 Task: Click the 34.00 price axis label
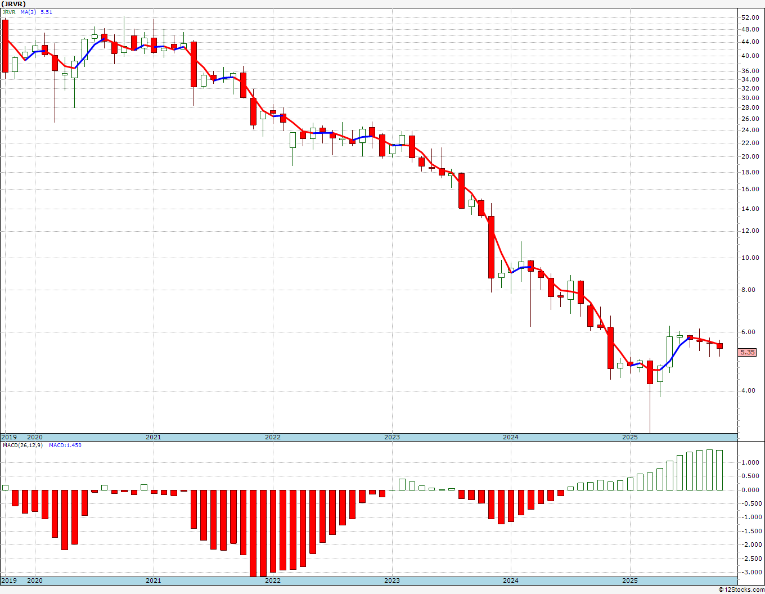point(750,80)
